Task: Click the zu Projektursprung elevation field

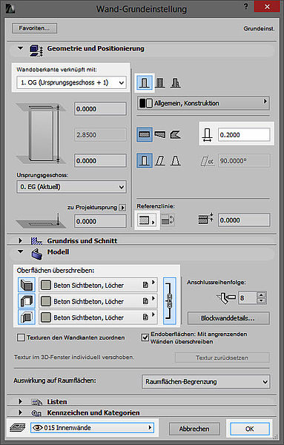Action: click(x=100, y=221)
